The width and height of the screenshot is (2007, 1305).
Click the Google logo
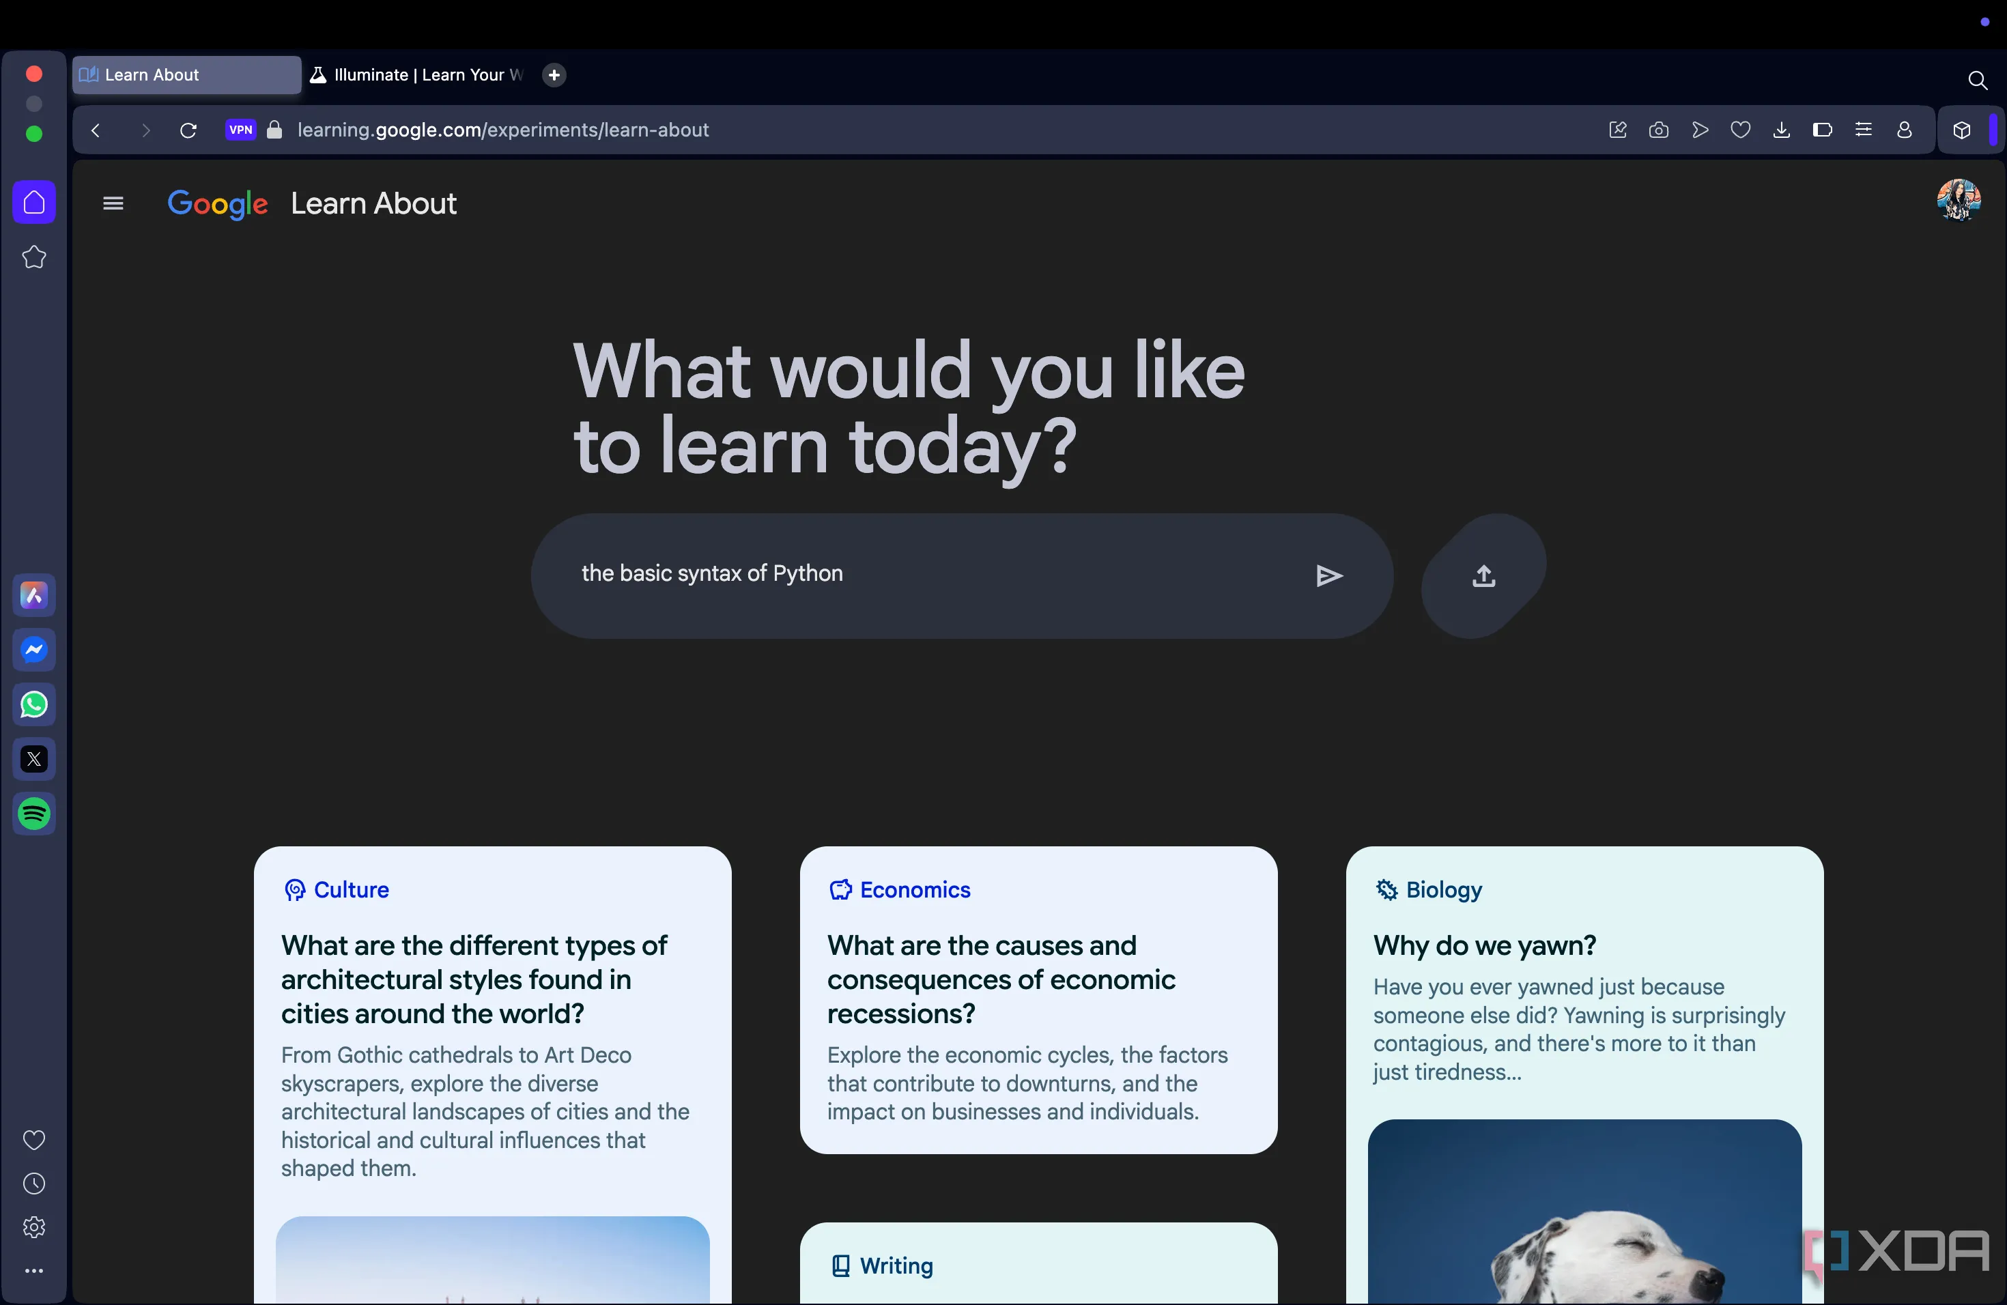pos(218,204)
